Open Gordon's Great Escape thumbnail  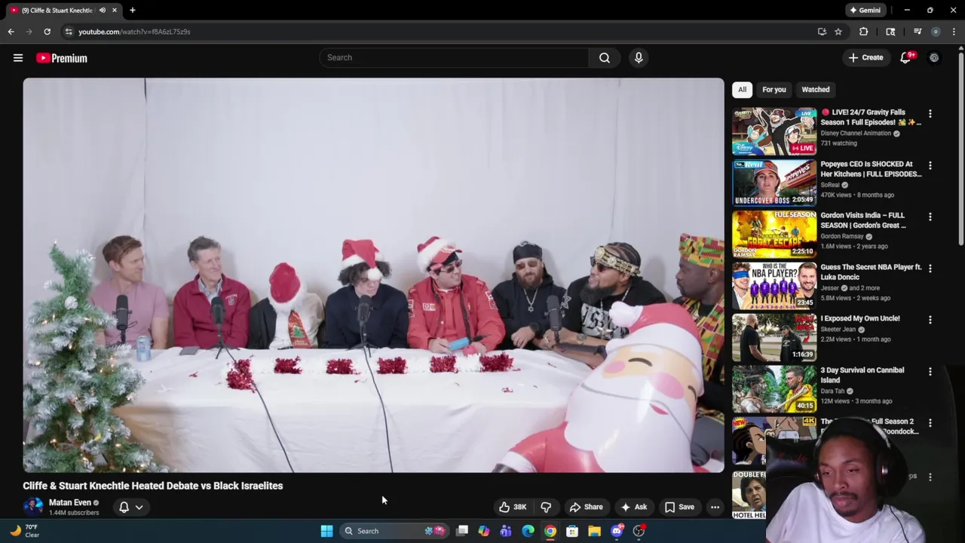[774, 234]
